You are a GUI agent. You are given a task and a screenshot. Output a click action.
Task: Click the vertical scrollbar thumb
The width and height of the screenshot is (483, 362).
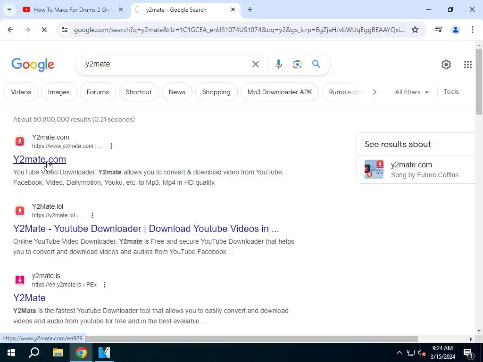click(x=479, y=82)
